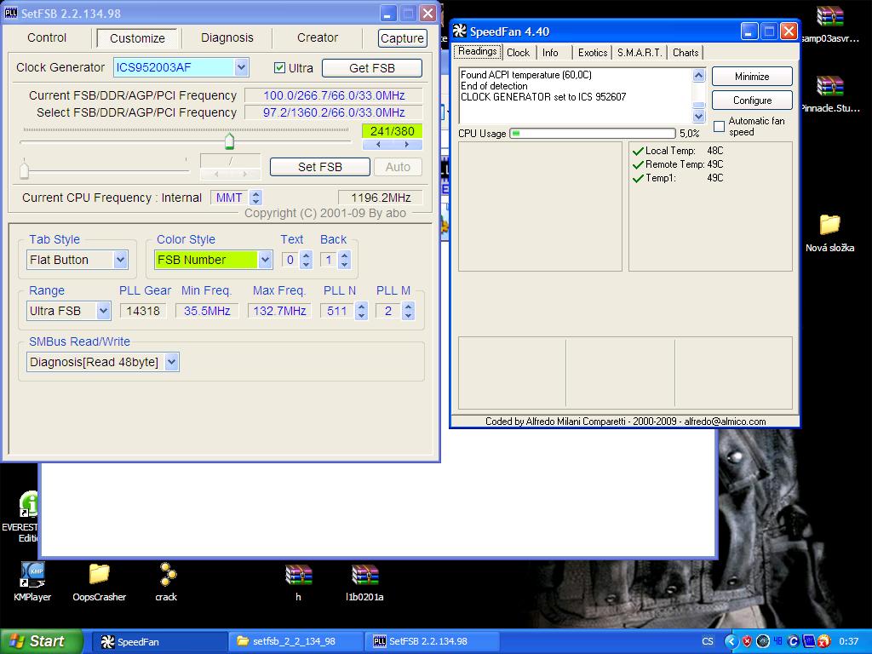Viewport: 872px width, 654px height.
Task: Open the archive icon named h
Action: click(x=298, y=576)
